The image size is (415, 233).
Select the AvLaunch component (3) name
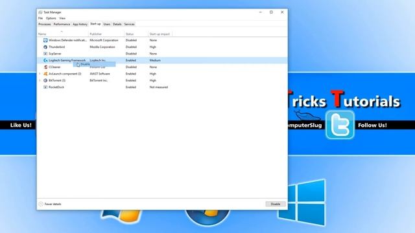coord(65,74)
